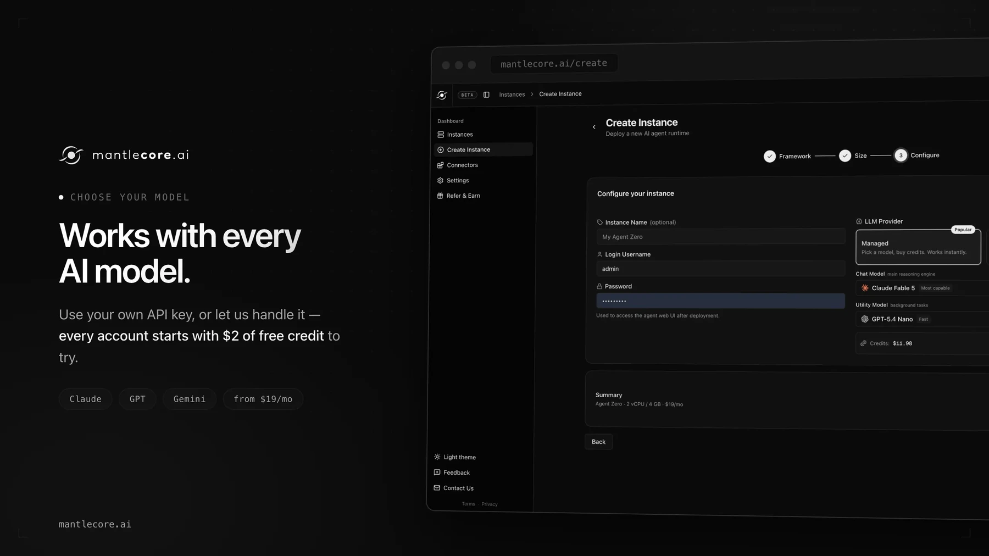Click the Credits coin icon

863,343
